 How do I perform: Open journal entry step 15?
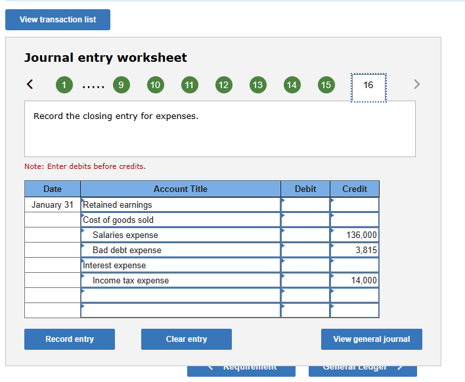[x=326, y=85]
